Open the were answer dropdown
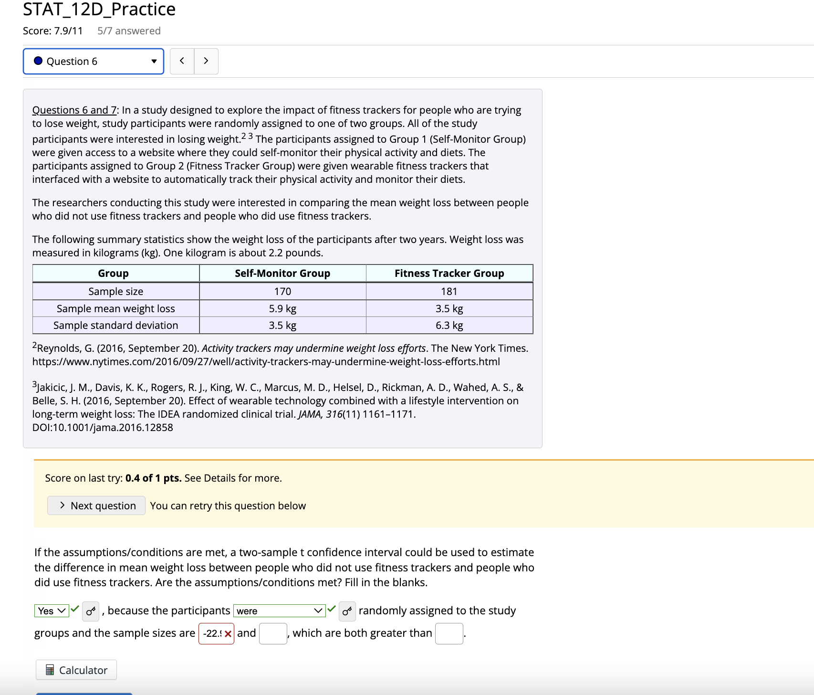Image resolution: width=814 pixels, height=695 pixels. [x=280, y=611]
